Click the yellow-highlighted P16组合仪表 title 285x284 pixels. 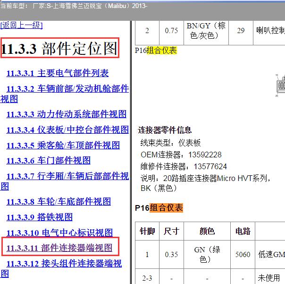156,51
